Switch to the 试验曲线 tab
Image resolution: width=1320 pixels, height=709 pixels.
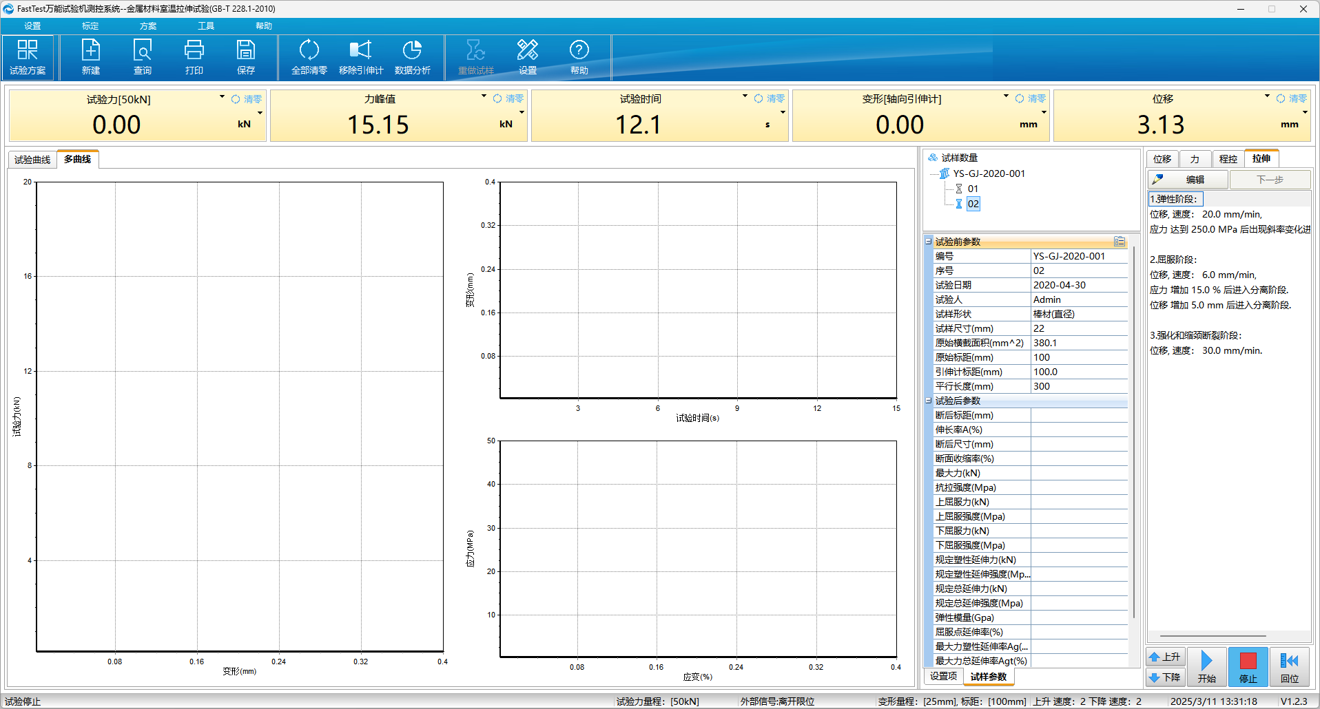(32, 160)
